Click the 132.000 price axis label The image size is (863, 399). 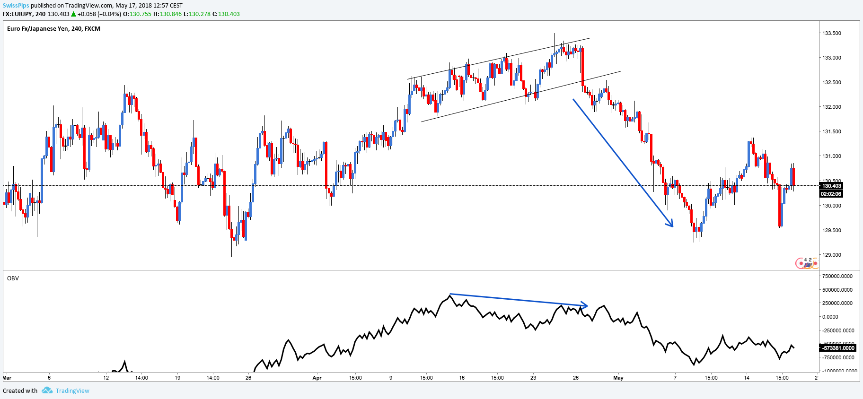coord(831,107)
